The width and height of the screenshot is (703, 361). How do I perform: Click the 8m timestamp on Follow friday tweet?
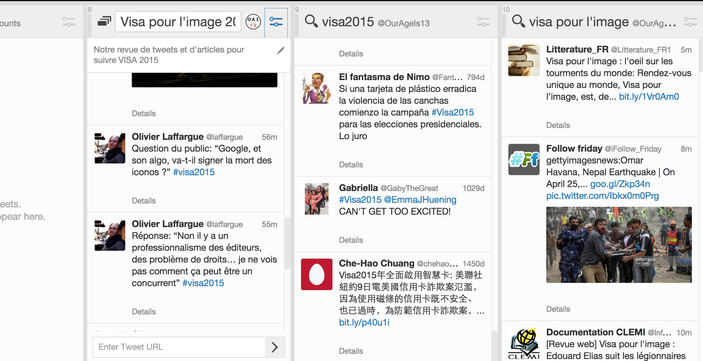686,149
